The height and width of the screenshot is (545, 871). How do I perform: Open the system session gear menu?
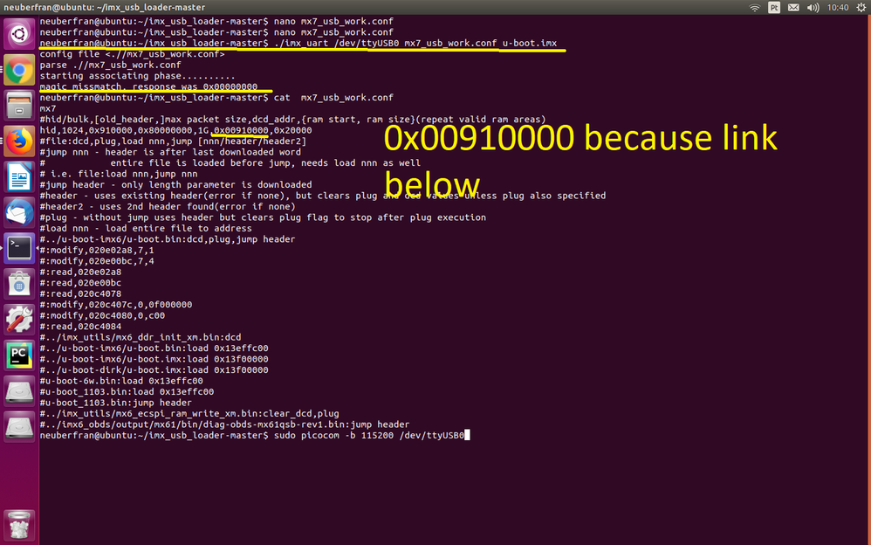(x=861, y=7)
